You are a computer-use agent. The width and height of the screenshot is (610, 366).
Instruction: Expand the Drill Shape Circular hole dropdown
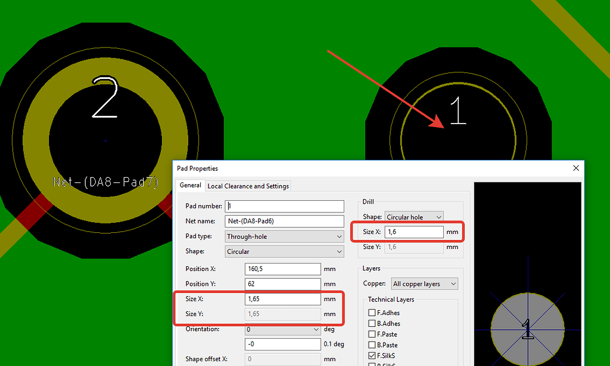point(414,217)
